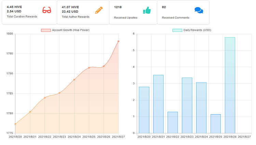The width and height of the screenshot is (256, 145).
Task: Click the Daily Rewards (USD) legend label
Action: [x=197, y=30]
